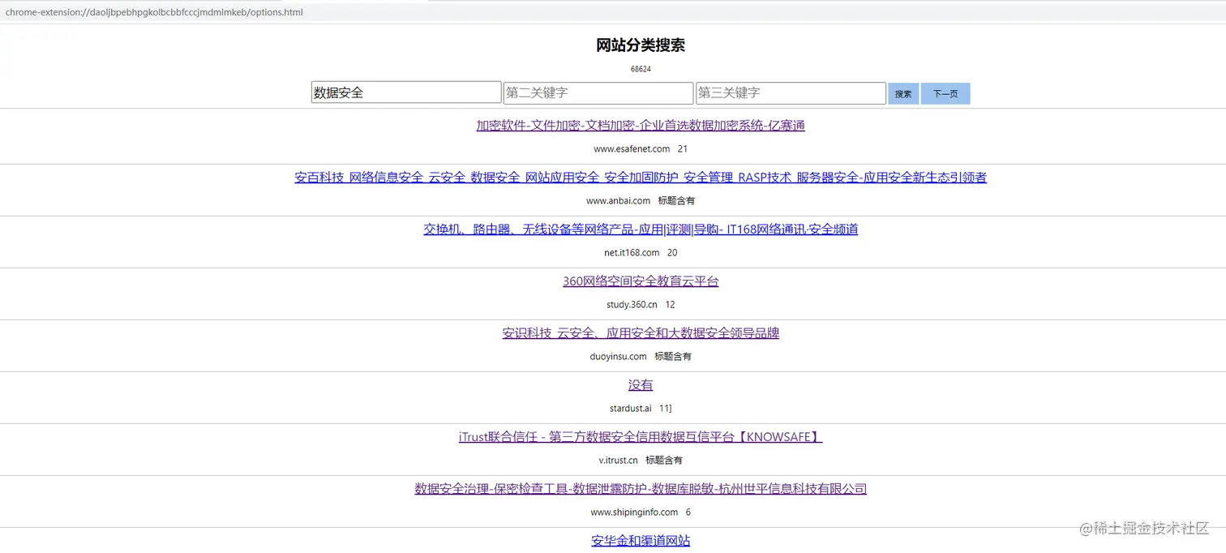The height and width of the screenshot is (553, 1226).
Task: Click the 搜索 button
Action: pos(903,93)
